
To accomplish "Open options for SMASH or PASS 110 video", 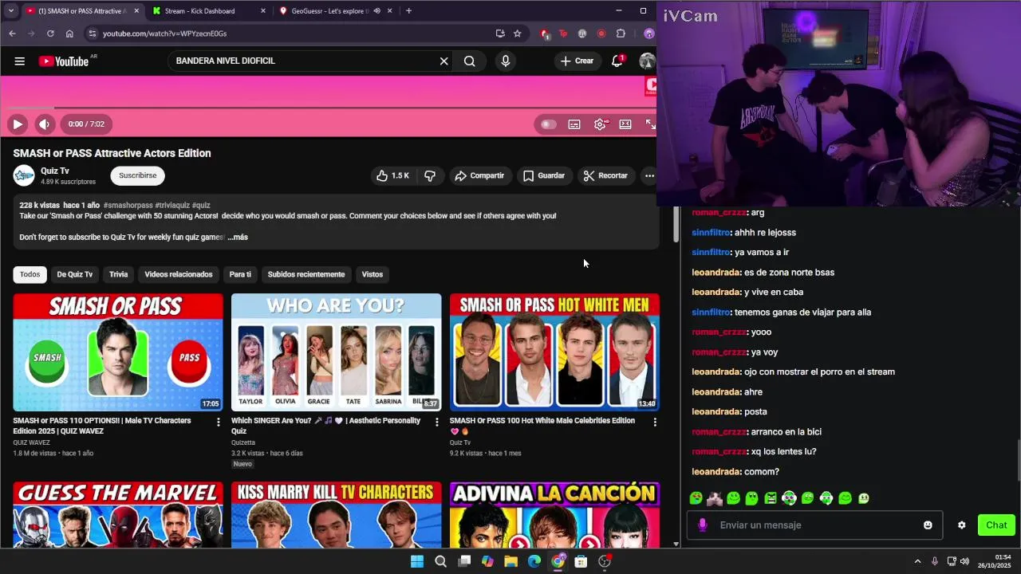I will (218, 422).
